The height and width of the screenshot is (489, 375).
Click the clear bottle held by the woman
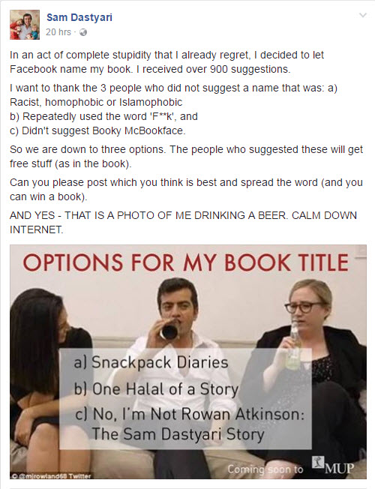coord(293,346)
